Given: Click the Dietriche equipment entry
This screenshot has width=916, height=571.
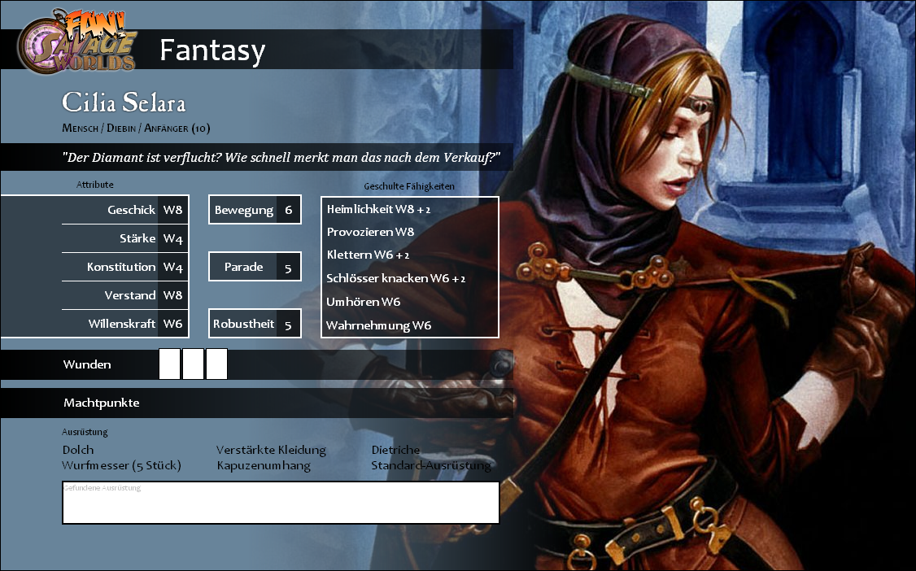Looking at the screenshot, I should click(395, 450).
